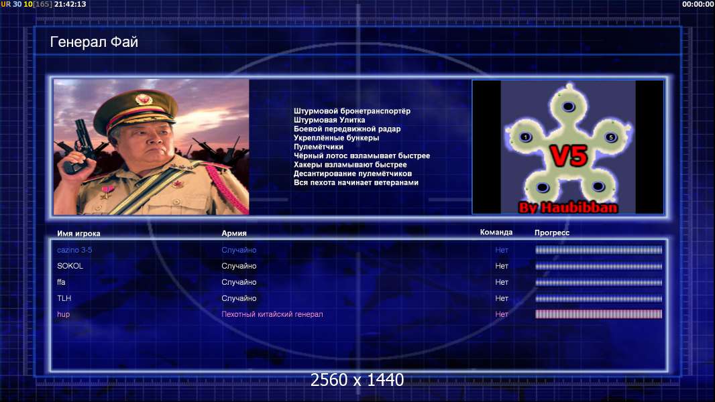Click 'Случайно' army for cazino 3-5
This screenshot has width=715, height=402.
tap(239, 250)
